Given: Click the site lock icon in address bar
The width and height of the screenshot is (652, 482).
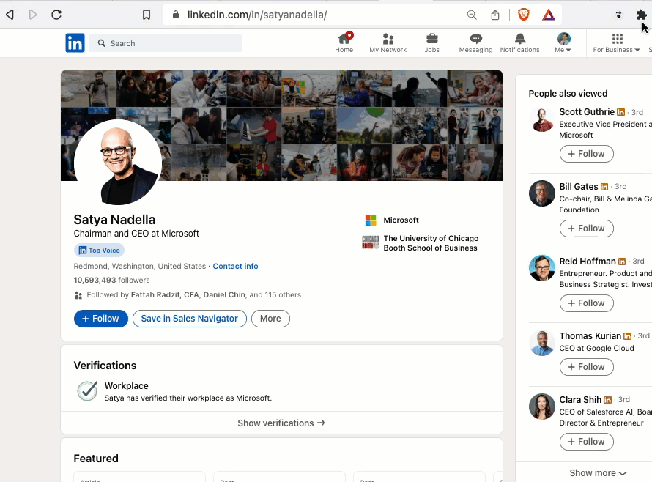Looking at the screenshot, I should pyautogui.click(x=176, y=15).
